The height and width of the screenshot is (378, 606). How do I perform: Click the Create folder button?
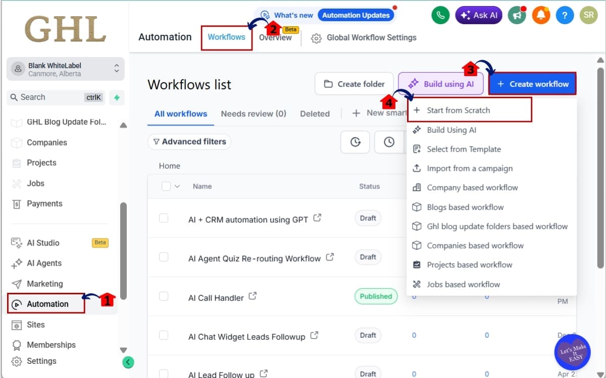(x=354, y=84)
